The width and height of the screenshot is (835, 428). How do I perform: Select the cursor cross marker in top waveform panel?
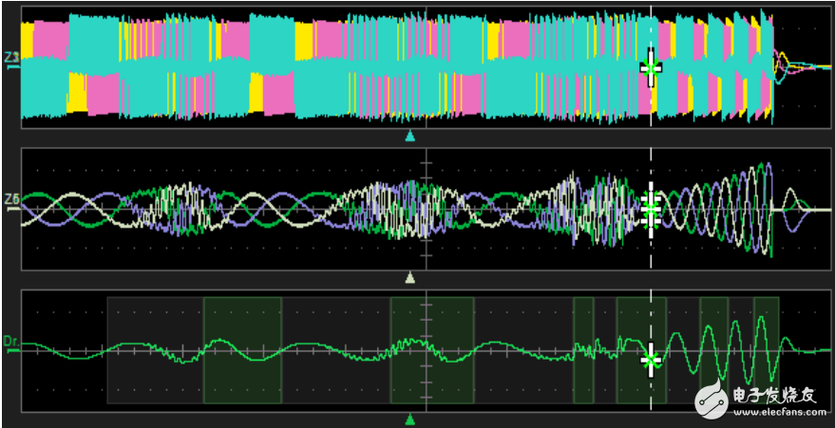coord(651,67)
